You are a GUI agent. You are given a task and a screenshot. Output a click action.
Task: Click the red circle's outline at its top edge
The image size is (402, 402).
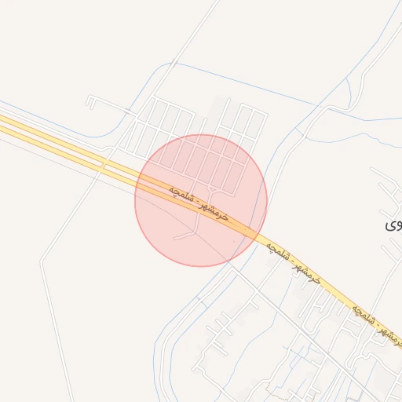click(x=201, y=134)
